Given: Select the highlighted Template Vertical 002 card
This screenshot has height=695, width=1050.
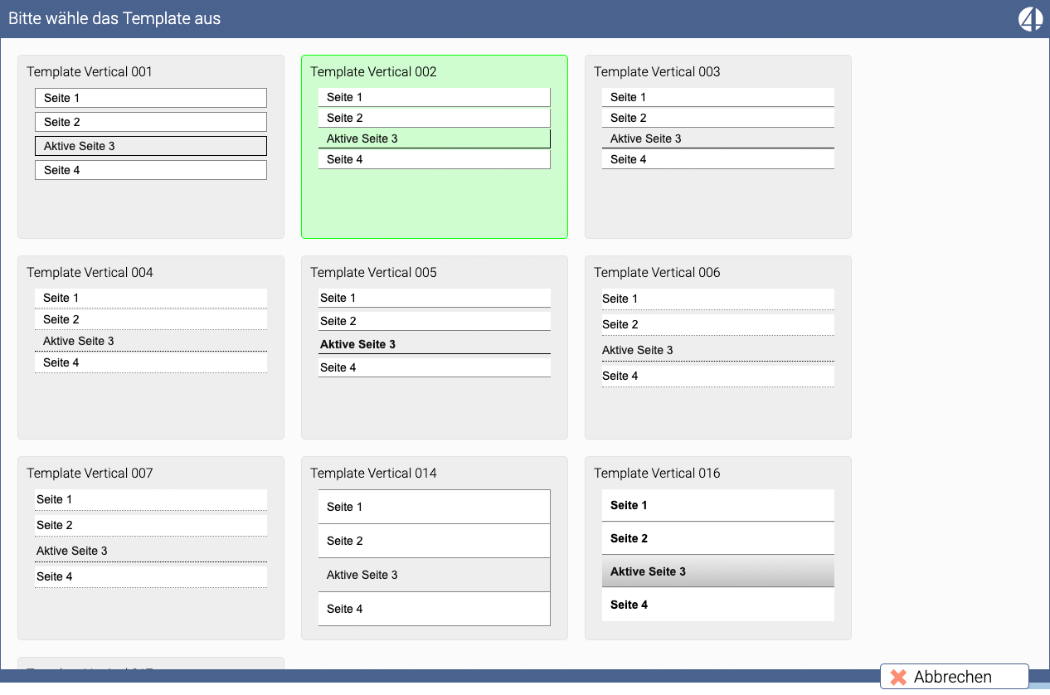Looking at the screenshot, I should coord(435,147).
